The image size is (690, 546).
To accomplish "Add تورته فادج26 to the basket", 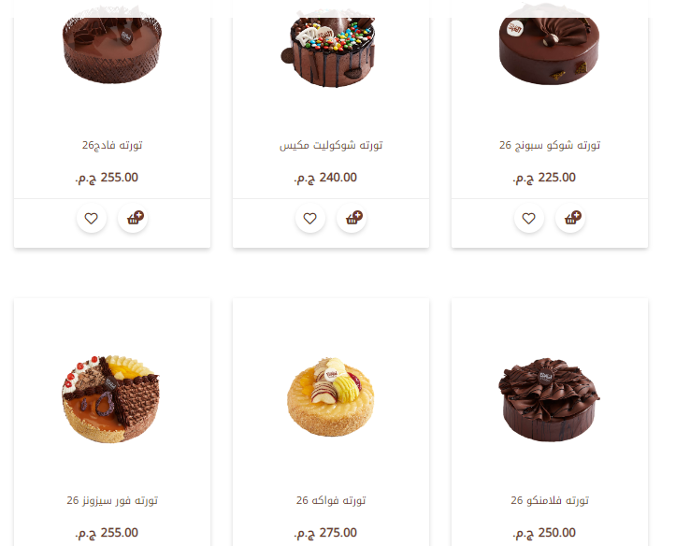I will point(133,218).
